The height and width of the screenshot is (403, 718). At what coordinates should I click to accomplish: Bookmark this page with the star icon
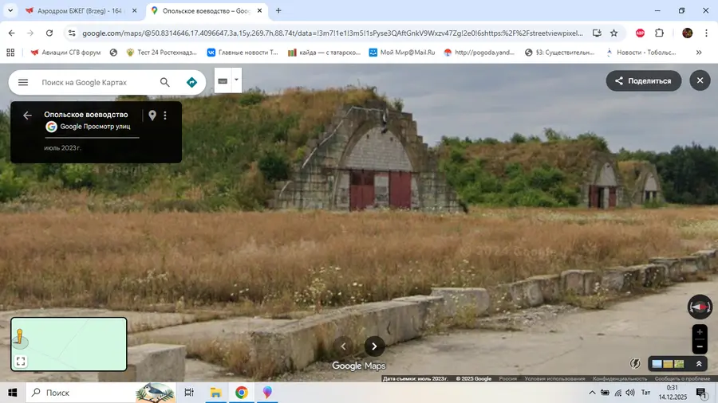tap(613, 33)
